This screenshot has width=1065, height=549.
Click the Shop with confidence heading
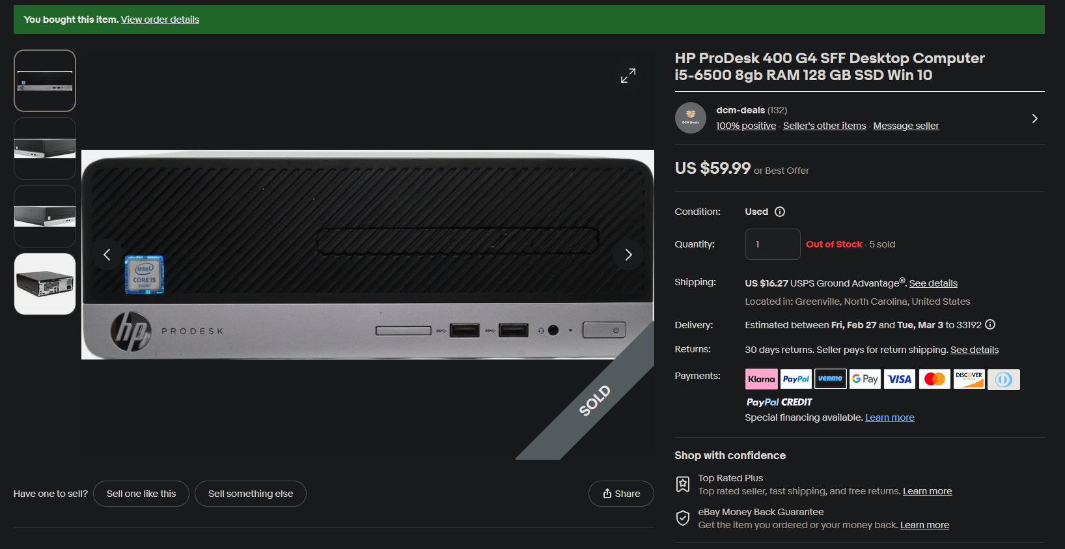pyautogui.click(x=730, y=455)
